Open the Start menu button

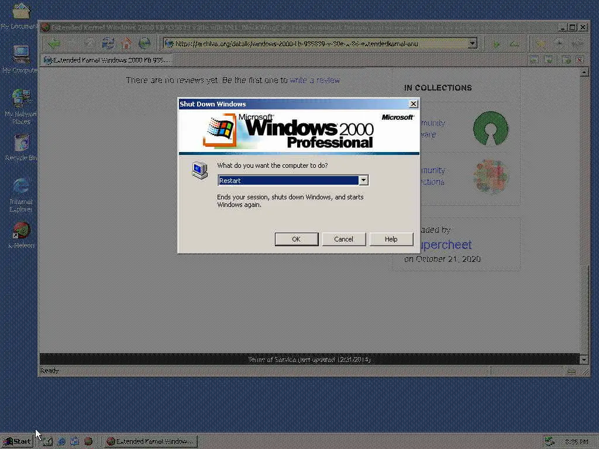point(17,441)
